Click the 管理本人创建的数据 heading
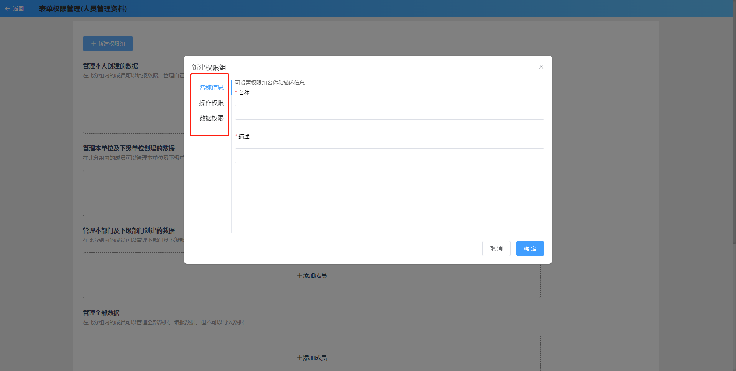Viewport: 736px width, 371px height. pyautogui.click(x=110, y=66)
